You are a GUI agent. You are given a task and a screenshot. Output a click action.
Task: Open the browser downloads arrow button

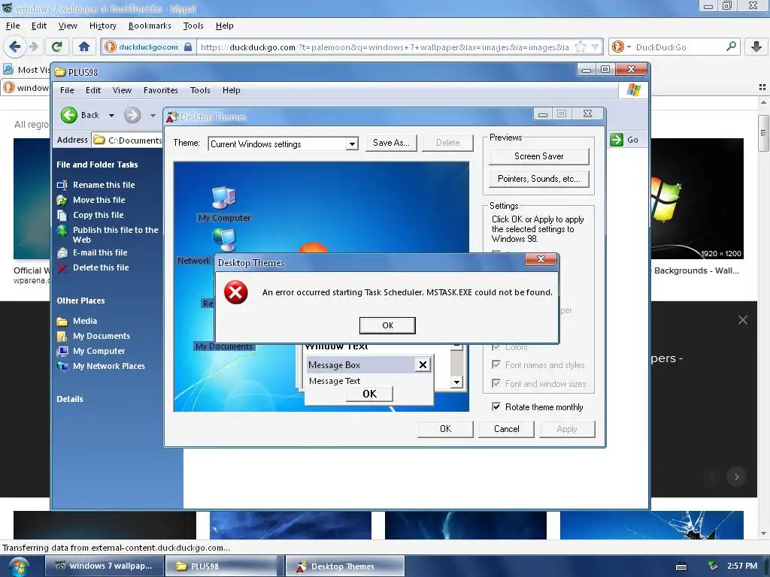756,47
